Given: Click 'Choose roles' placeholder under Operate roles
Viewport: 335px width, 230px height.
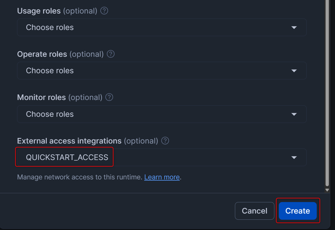Looking at the screenshot, I should point(50,71).
